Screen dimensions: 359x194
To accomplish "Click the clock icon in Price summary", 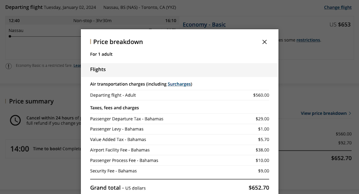I will (x=15, y=120).
